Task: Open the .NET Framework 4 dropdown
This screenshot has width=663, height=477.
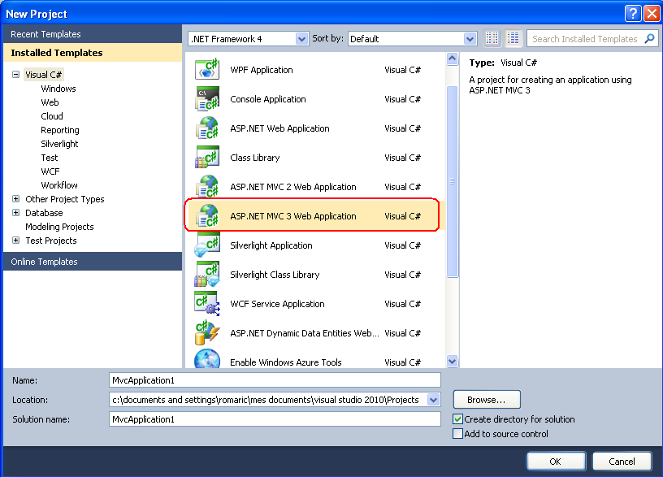Action: click(x=301, y=38)
